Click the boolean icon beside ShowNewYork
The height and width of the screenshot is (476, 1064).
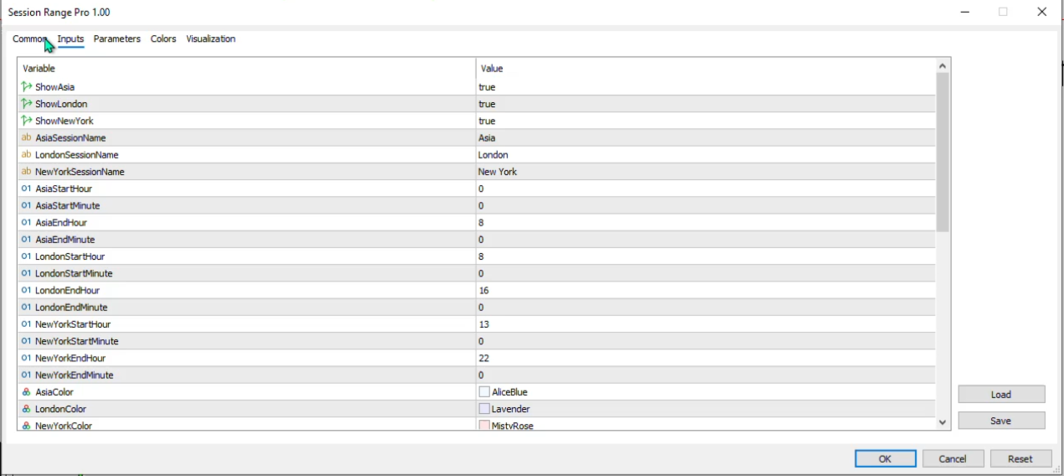[x=26, y=121]
